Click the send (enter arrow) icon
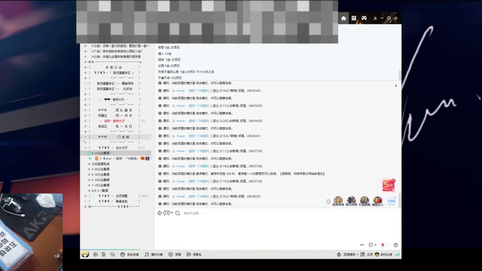The height and width of the screenshot is (271, 482). (x=362, y=245)
